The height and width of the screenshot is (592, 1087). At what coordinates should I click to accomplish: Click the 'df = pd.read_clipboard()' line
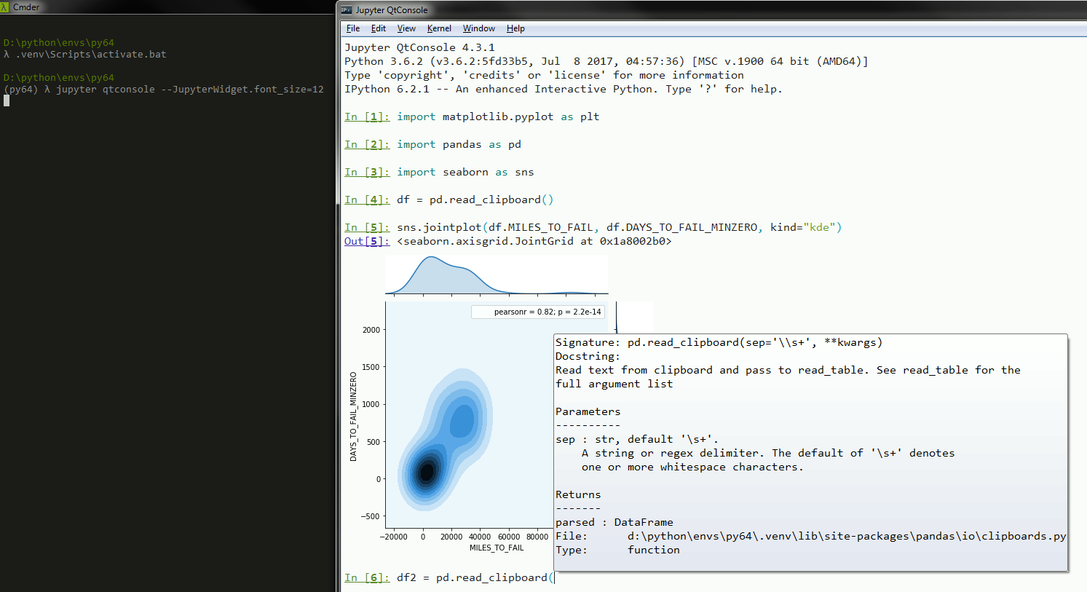coord(475,200)
